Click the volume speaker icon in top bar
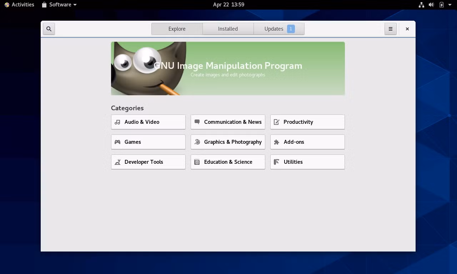The height and width of the screenshot is (274, 457). pos(431,5)
